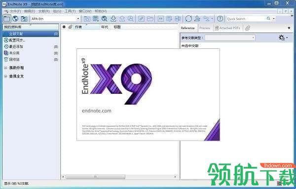This screenshot has height=189, width=296.
Task: Open Help via question mark icon
Action: click(220, 19)
